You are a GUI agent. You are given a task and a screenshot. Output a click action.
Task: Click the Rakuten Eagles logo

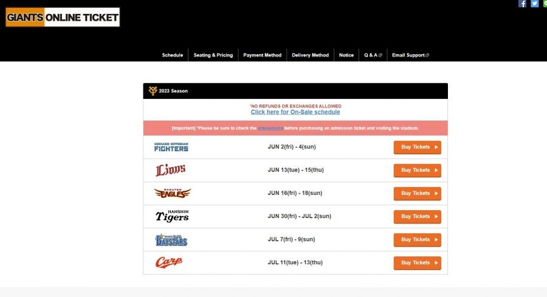pos(173,193)
